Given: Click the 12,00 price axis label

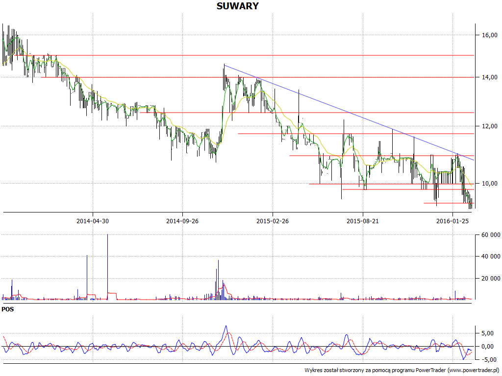Looking at the screenshot, I should 490,126.
